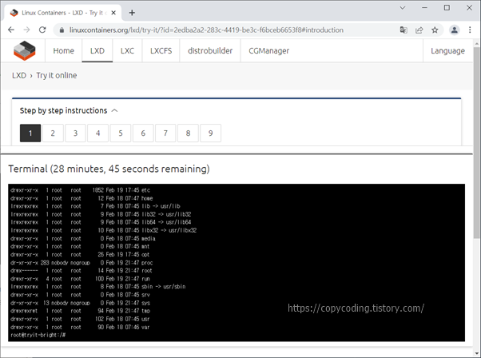Viewport: 481px width, 358px height.
Task: Close the Linux Containers tab
Action: [x=113, y=13]
